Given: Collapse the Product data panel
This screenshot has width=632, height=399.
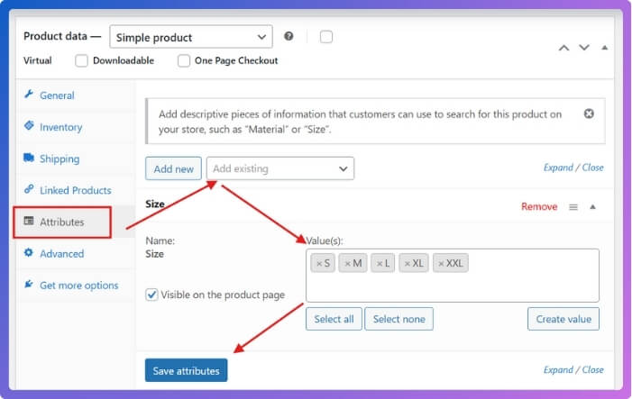Looking at the screenshot, I should pos(605,48).
